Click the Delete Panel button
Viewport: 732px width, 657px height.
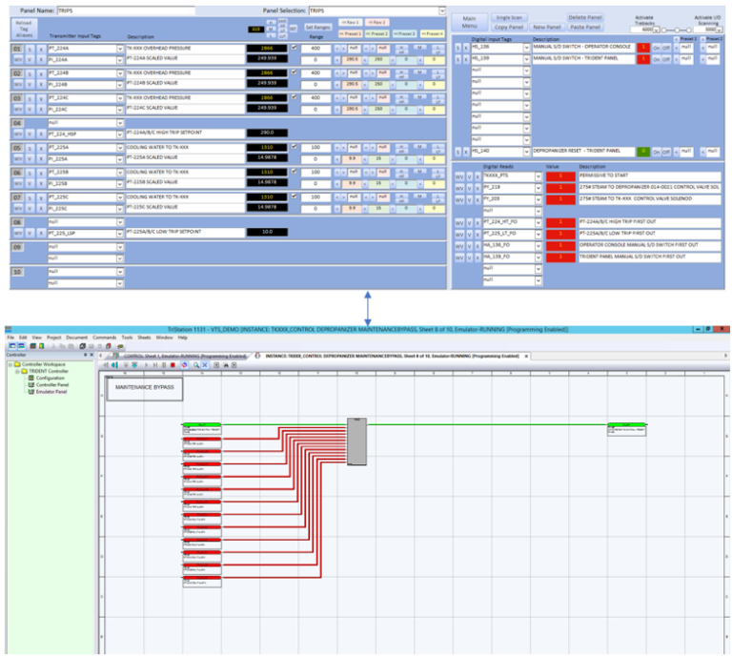[585, 17]
